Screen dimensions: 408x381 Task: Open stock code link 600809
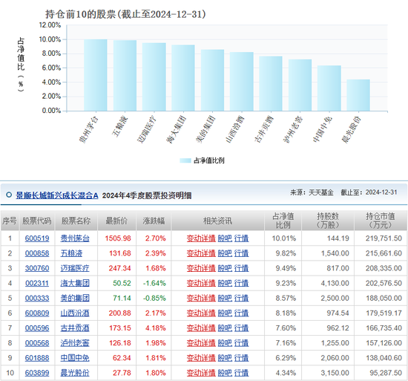tap(37, 313)
